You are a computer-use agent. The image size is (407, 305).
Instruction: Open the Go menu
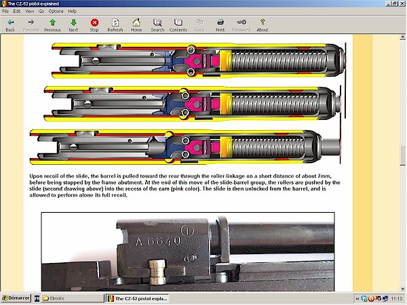click(41, 11)
